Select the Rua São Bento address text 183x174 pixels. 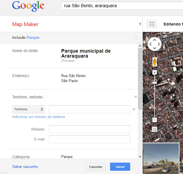[73, 76]
